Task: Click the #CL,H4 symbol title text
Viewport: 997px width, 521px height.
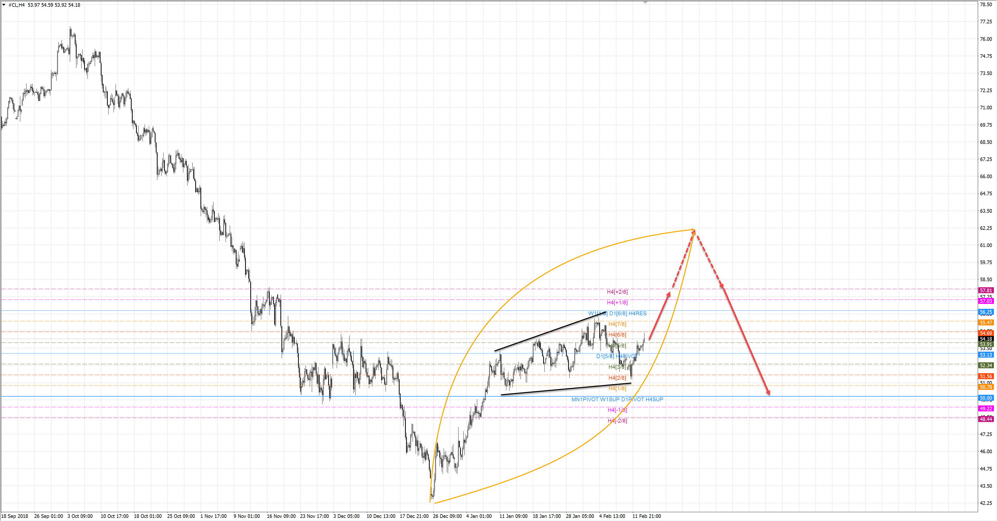Action: click(17, 5)
